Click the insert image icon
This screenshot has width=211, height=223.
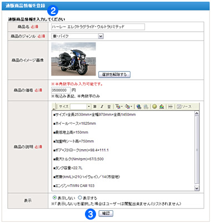click(162, 107)
